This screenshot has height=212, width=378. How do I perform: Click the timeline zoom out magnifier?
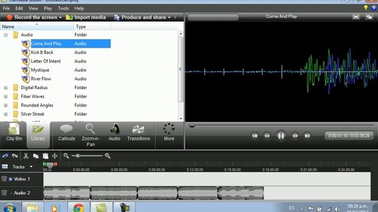pos(66,156)
